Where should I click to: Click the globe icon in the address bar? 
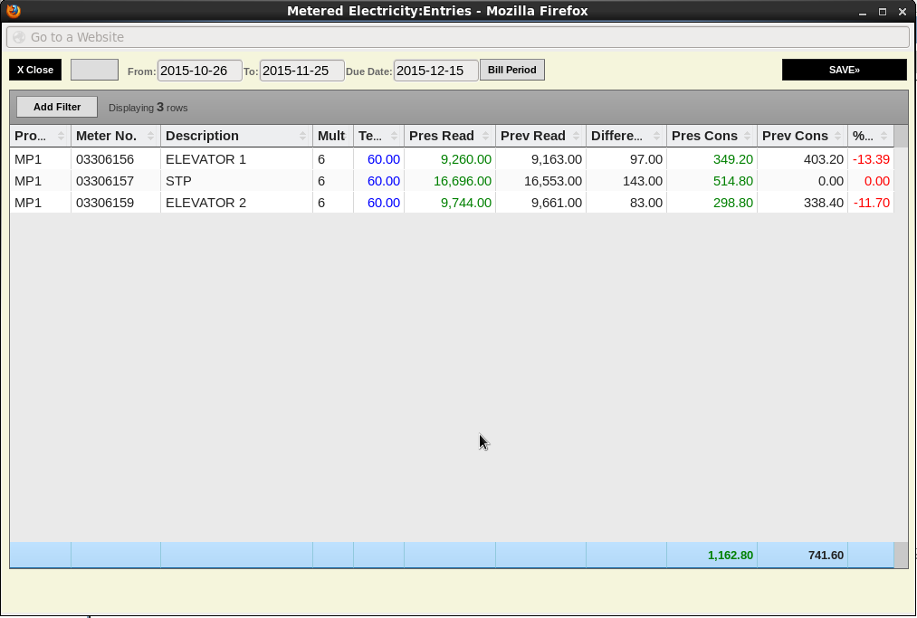click(19, 37)
